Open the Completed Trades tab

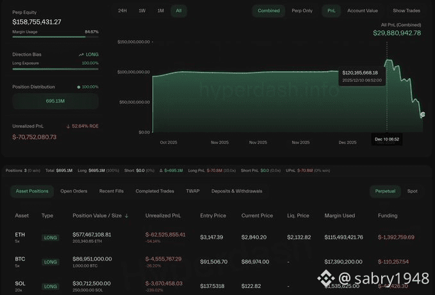point(155,191)
